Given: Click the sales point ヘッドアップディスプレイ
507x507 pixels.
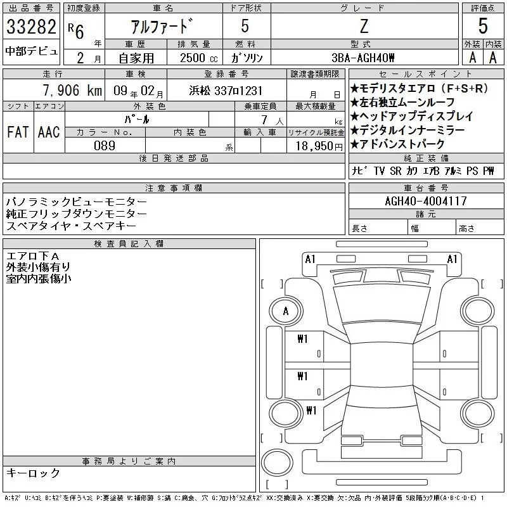Looking at the screenshot, I should click(412, 116).
